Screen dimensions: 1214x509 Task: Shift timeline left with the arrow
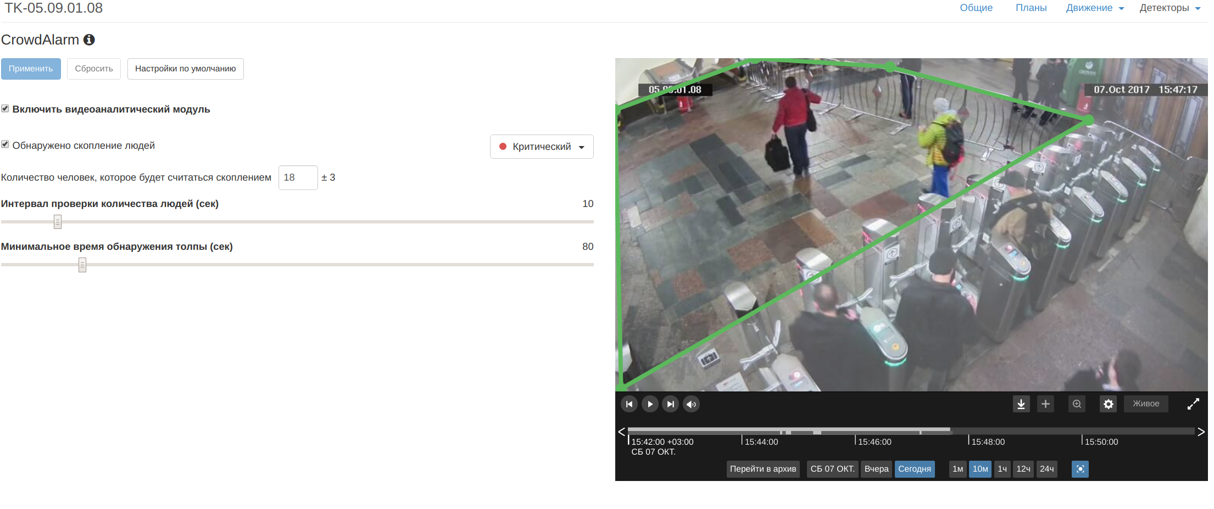pos(621,432)
